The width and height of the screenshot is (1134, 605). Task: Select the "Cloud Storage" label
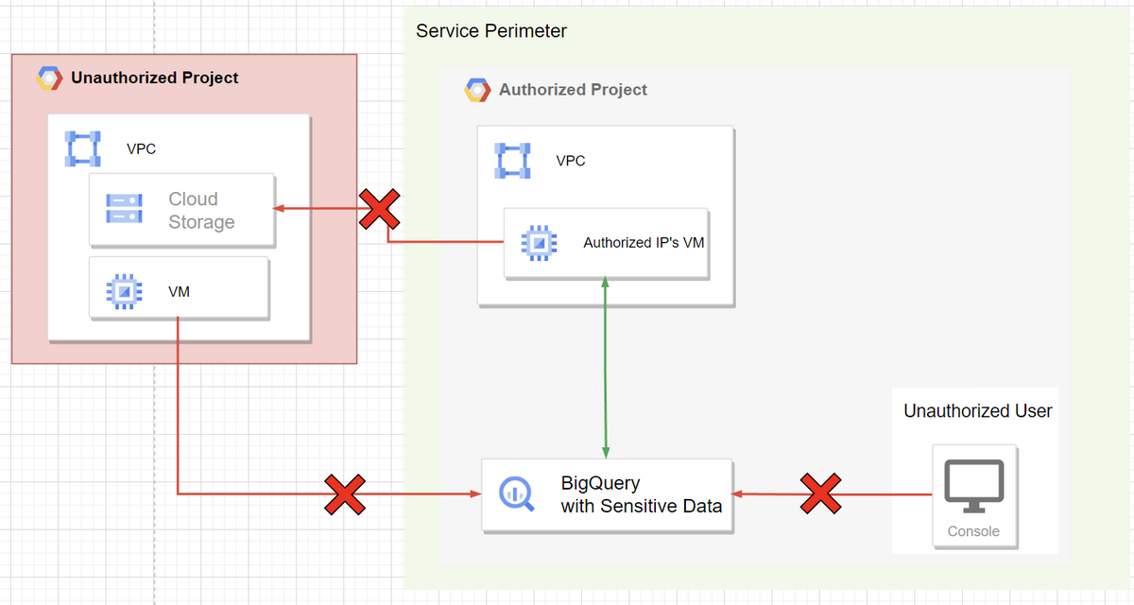click(201, 211)
